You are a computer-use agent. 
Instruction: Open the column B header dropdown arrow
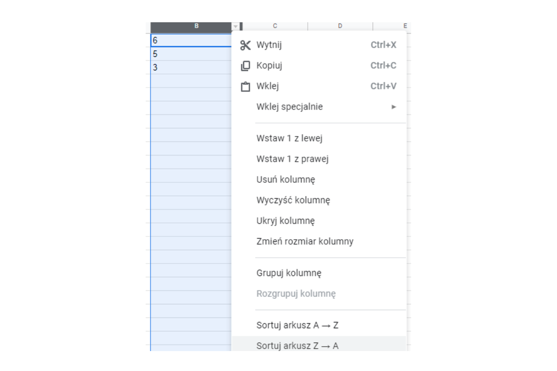tap(236, 26)
